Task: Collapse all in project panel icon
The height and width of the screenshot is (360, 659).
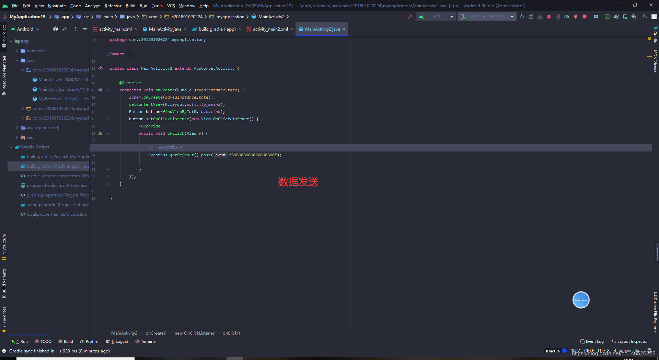Action: 65,29
